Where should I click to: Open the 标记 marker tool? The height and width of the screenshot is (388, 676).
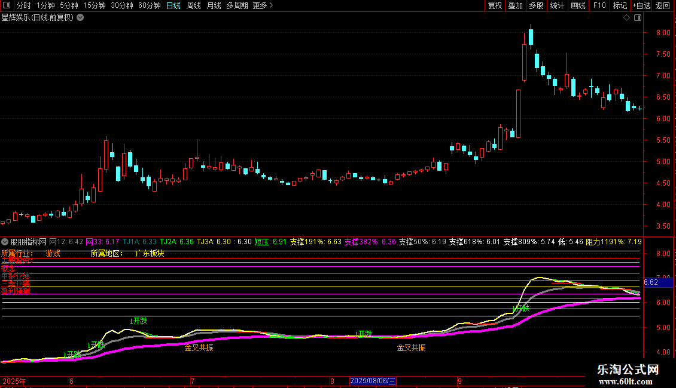click(x=620, y=6)
